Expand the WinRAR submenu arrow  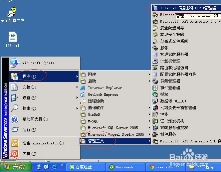tap(149, 114)
